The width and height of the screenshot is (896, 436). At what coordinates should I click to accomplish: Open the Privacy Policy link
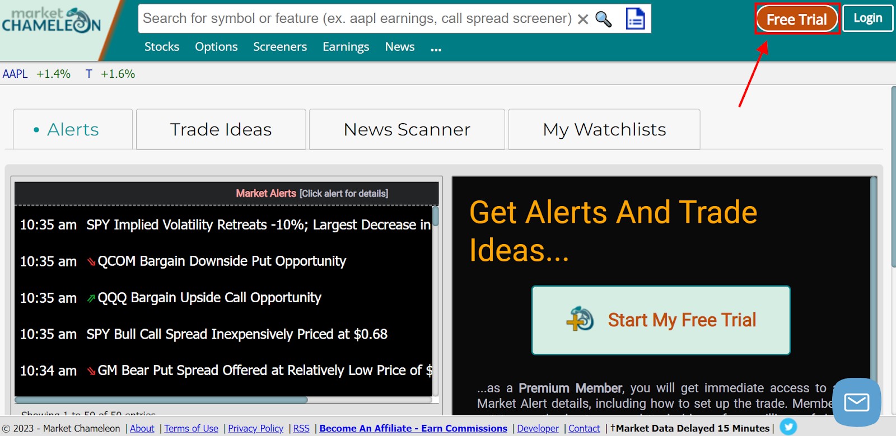pos(256,428)
